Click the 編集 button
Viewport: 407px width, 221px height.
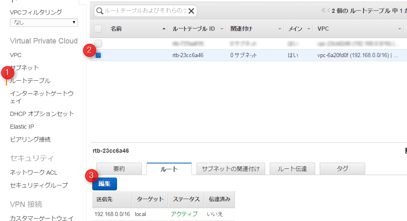tap(104, 184)
